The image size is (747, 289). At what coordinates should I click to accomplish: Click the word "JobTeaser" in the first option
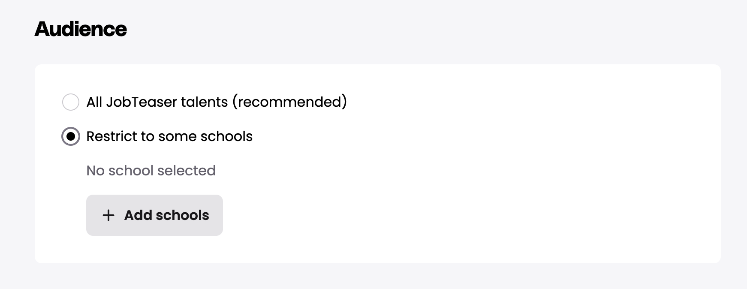coord(141,102)
